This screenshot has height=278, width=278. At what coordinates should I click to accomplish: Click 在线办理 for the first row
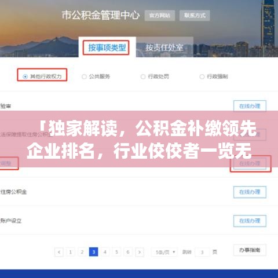point(250,106)
